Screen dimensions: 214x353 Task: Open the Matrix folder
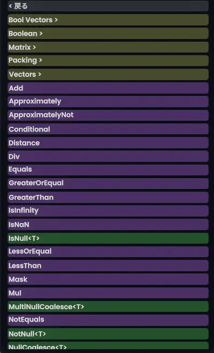pos(108,47)
